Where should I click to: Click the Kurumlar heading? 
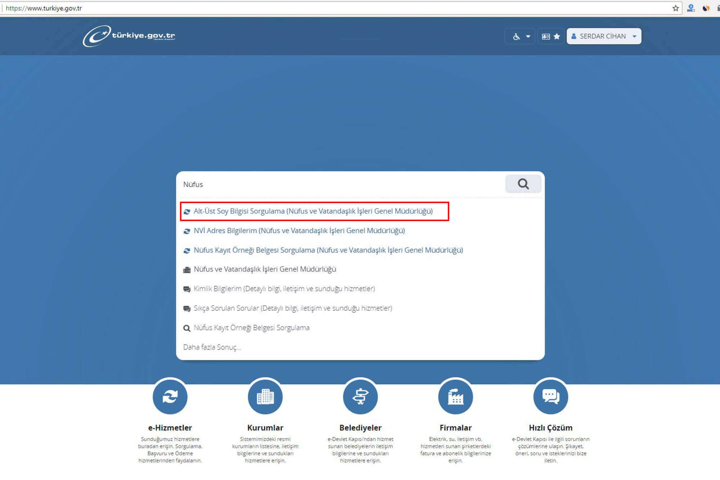(265, 428)
